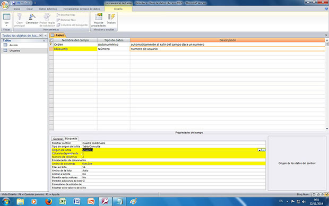This screenshot has width=329, height=206.
Task: Open Herramientas de base de datos tab
Action: (x=82, y=9)
